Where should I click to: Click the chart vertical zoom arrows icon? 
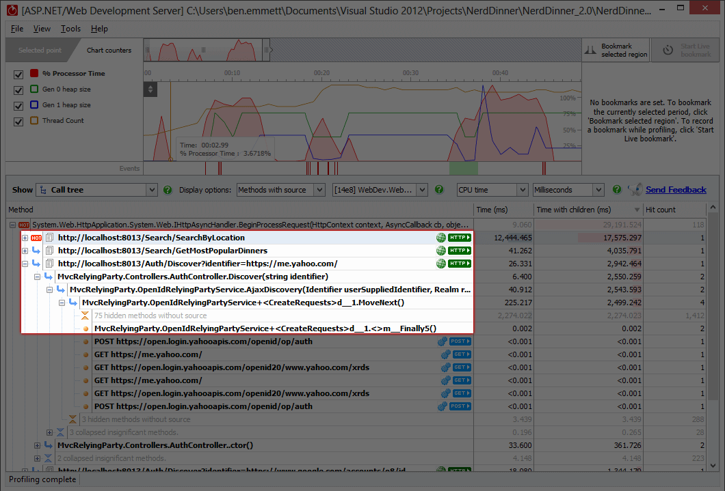coord(150,89)
